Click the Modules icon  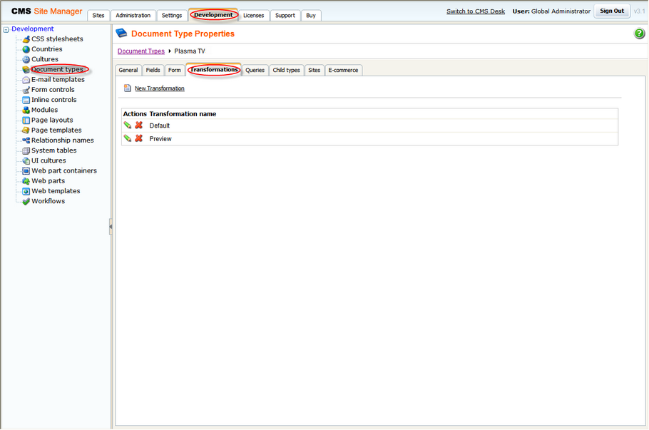tap(26, 110)
